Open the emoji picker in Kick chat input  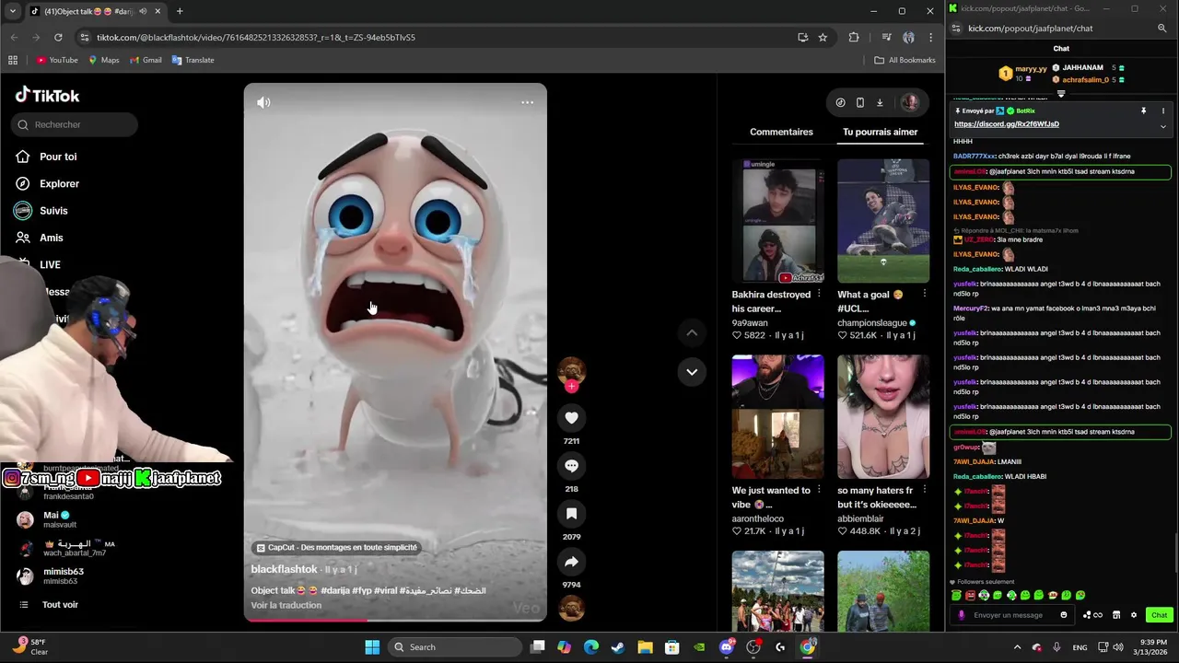coord(1064,615)
